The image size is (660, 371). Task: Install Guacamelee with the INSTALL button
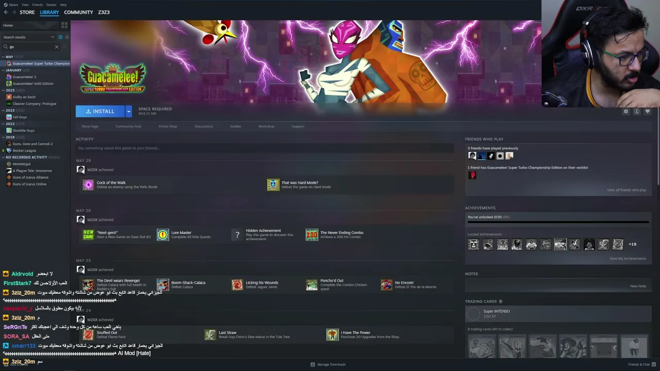(x=100, y=111)
